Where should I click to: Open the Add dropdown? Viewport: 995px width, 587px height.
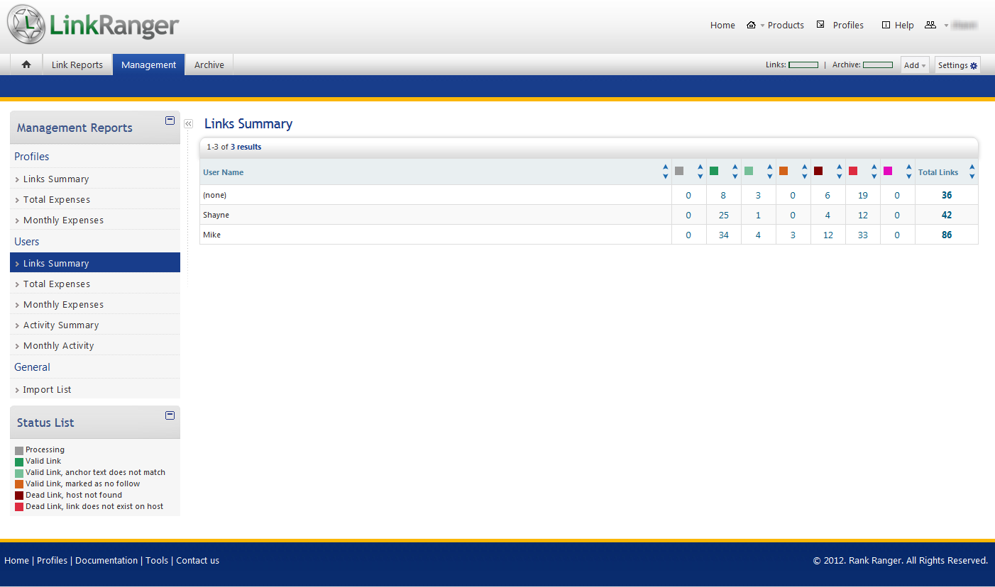click(915, 65)
